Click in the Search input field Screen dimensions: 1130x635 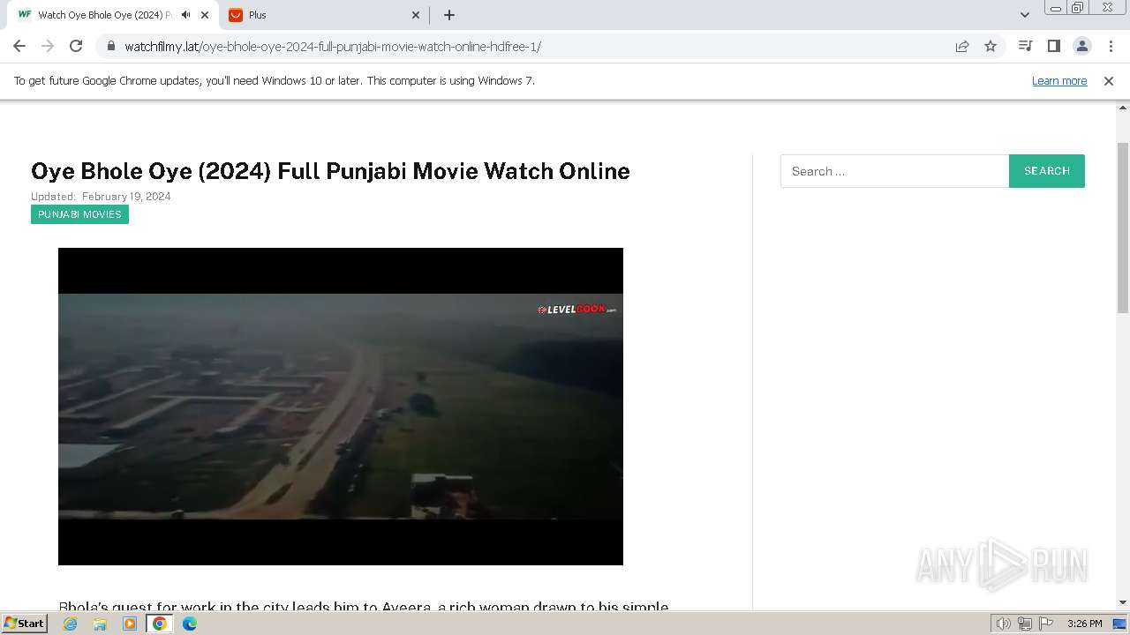(x=894, y=171)
